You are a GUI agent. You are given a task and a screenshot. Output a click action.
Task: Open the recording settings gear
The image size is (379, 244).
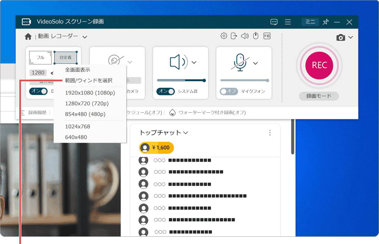click(x=224, y=35)
